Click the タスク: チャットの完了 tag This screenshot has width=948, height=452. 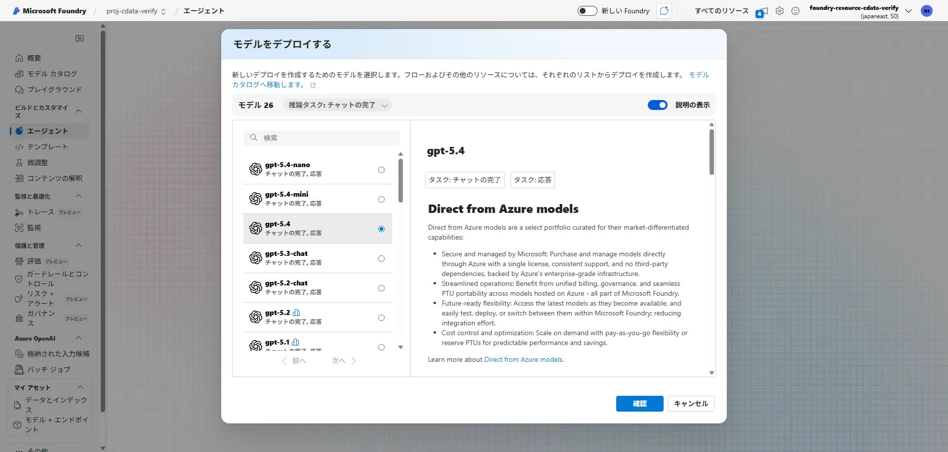(465, 180)
